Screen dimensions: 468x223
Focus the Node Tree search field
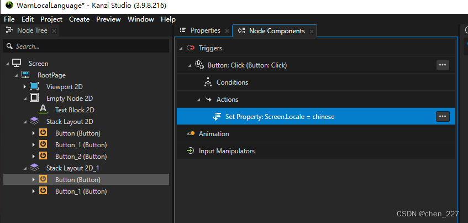click(86, 46)
